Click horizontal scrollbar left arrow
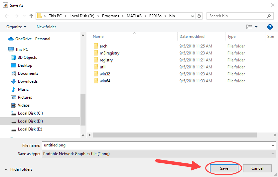The image size is (278, 177). (x=90, y=135)
